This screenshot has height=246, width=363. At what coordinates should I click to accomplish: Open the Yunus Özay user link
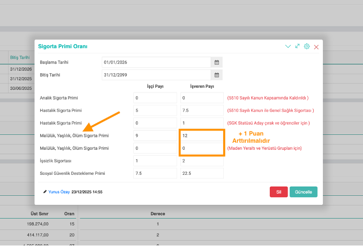[x=59, y=191]
